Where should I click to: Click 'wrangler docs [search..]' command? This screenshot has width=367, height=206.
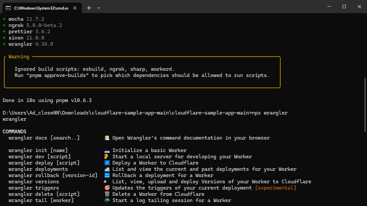44,138
